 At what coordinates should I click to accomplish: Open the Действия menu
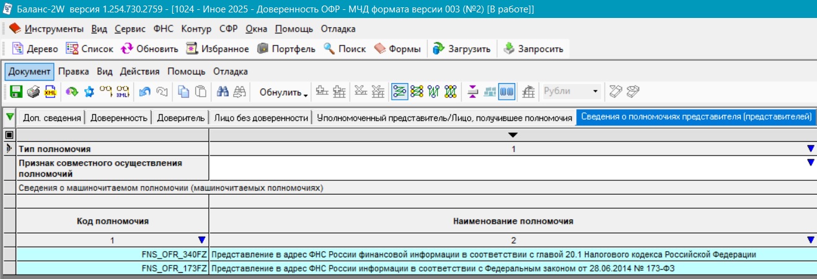(139, 71)
